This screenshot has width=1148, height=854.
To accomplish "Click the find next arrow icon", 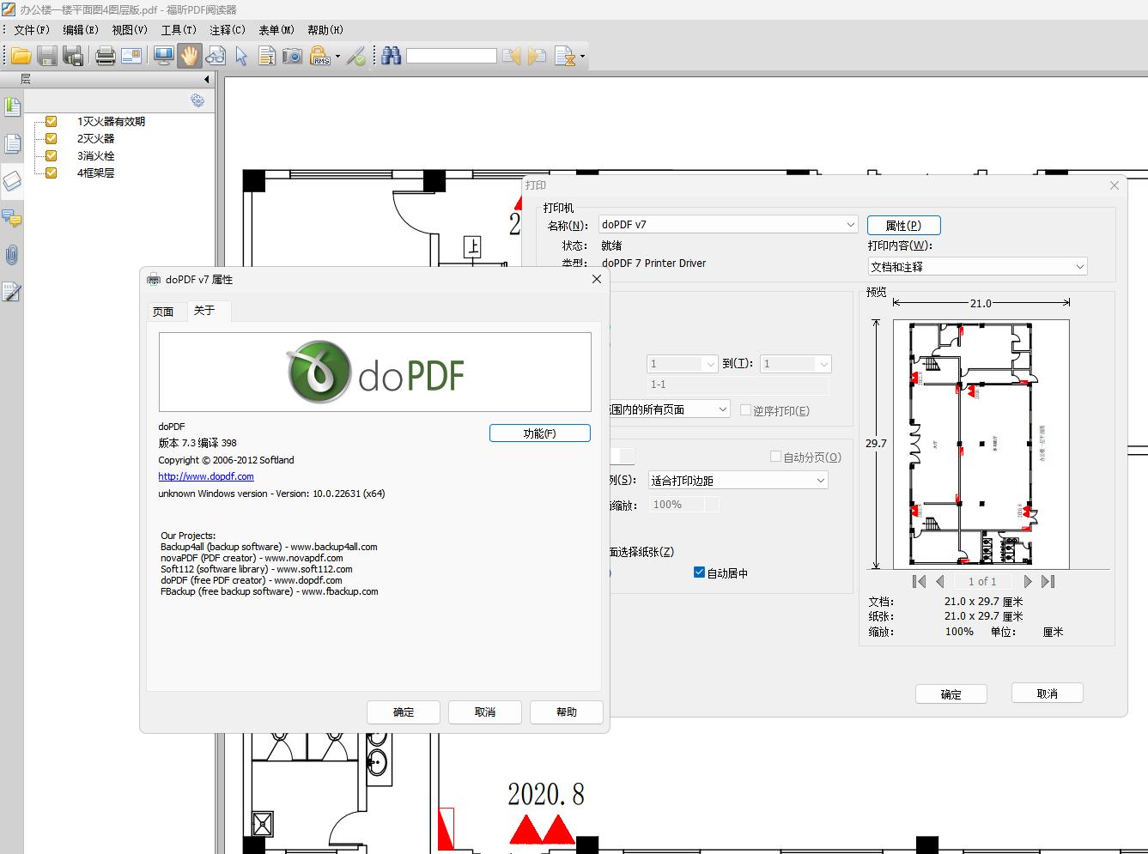I will [538, 57].
